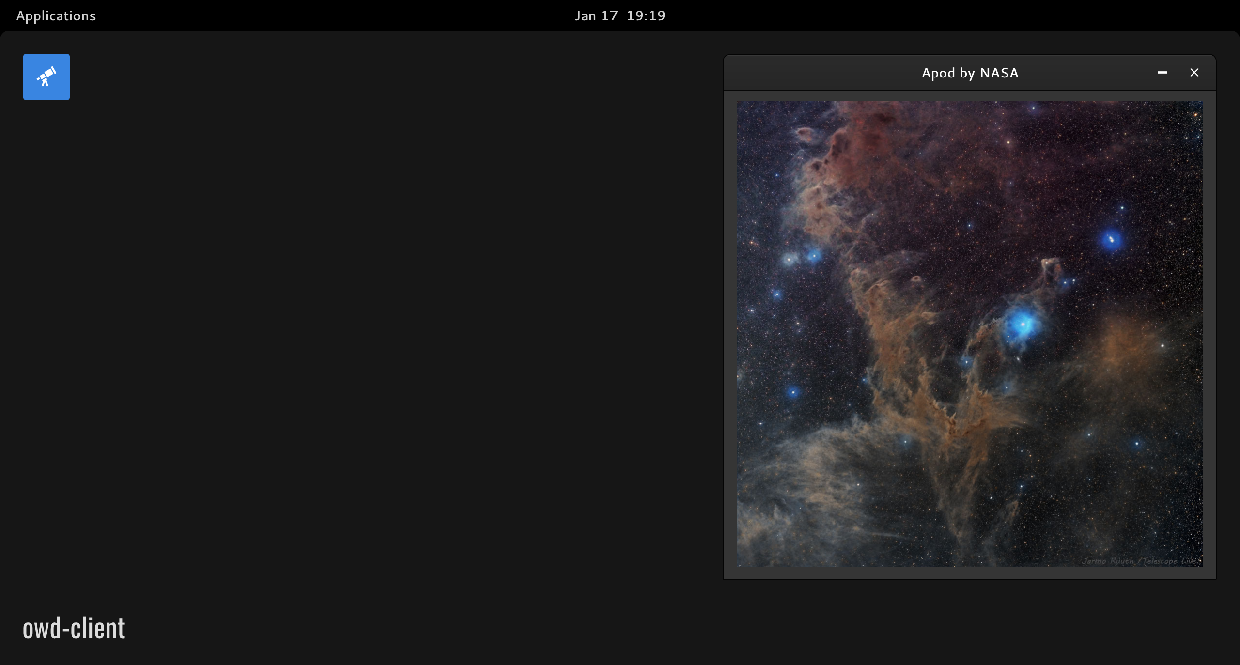Screen dimensions: 1240x665
Task: Click the pair of blue stars on left
Action: (x=802, y=257)
